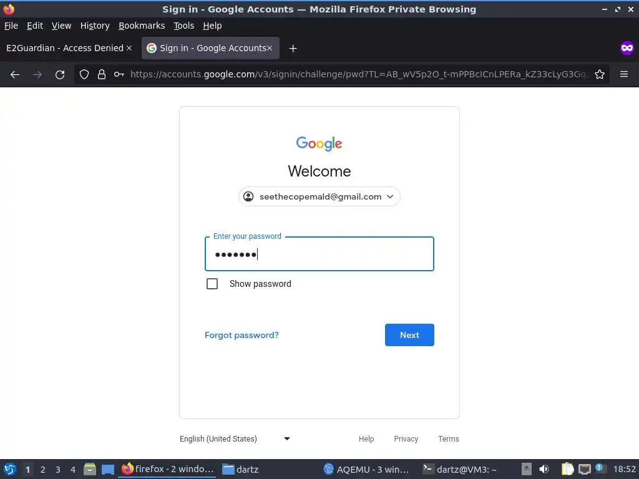Toggle the Show password checkbox
This screenshot has width=639, height=479.
coord(212,284)
